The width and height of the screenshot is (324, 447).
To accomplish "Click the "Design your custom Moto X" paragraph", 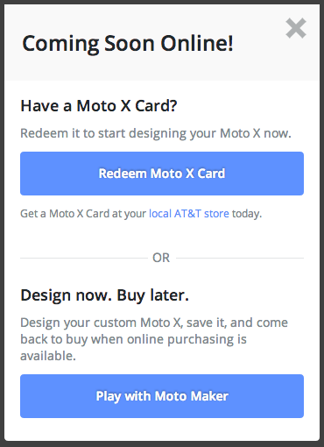I will pos(154,339).
